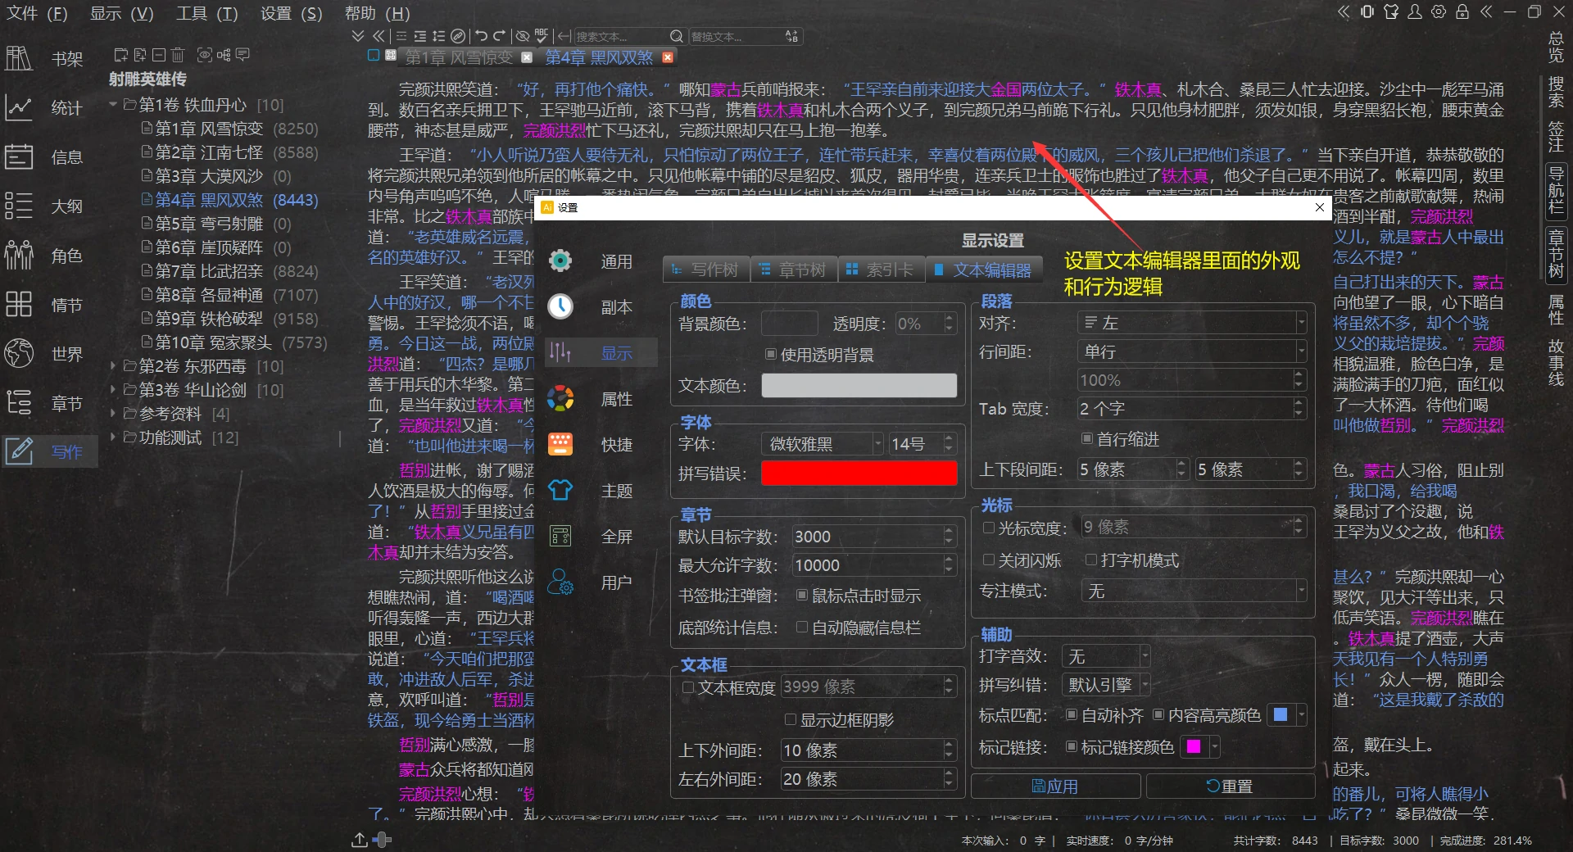
Task: Click the skin T-shirt icon in title bar
Action: point(1391,11)
